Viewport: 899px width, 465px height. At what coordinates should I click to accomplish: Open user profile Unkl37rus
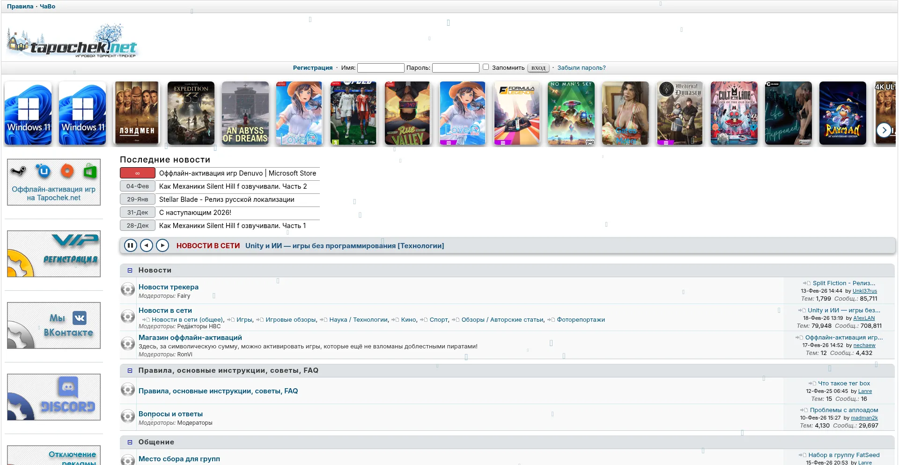coord(865,291)
